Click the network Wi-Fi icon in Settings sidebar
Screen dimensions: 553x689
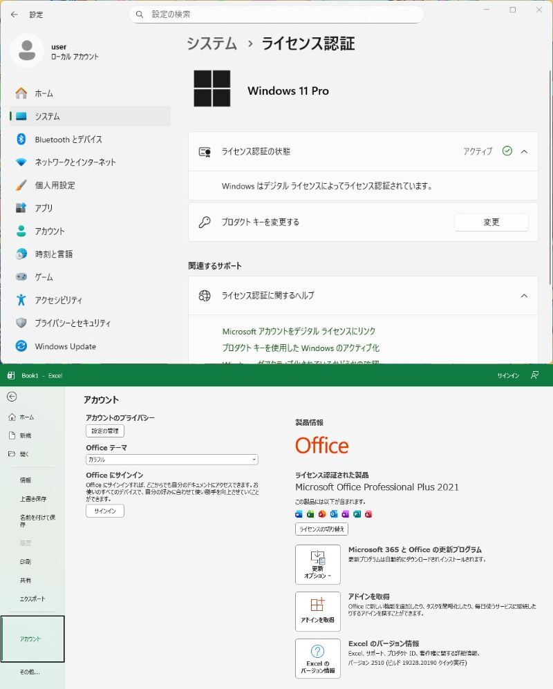coord(21,162)
